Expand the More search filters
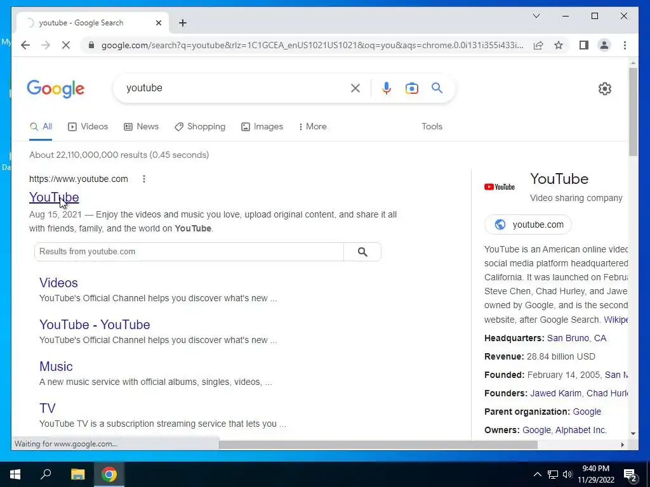 312,127
